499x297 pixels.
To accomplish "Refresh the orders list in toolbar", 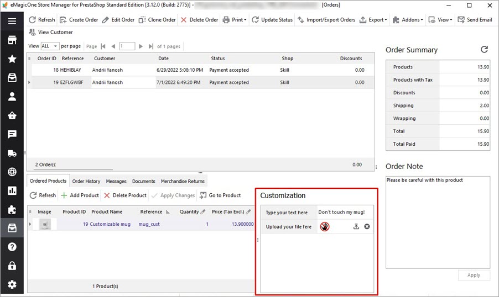I will 41,20.
